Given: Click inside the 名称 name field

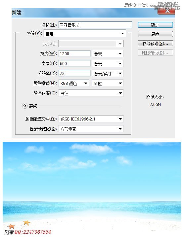Looking at the screenshot, I should point(95,25).
